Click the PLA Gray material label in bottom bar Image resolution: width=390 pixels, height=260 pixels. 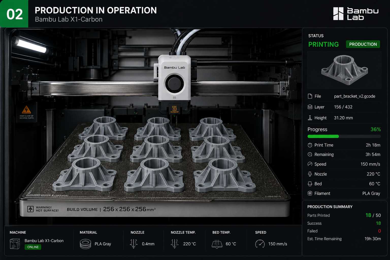click(103, 244)
